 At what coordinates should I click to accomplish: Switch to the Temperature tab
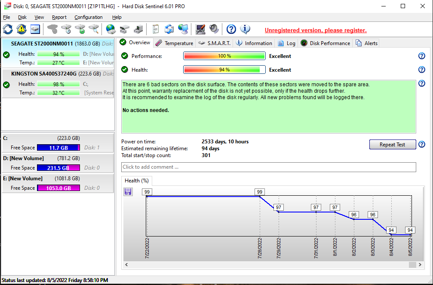tap(175, 43)
